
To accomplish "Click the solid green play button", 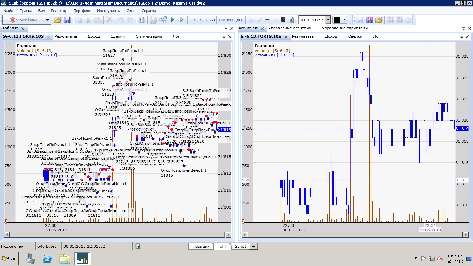I will [x=172, y=20].
